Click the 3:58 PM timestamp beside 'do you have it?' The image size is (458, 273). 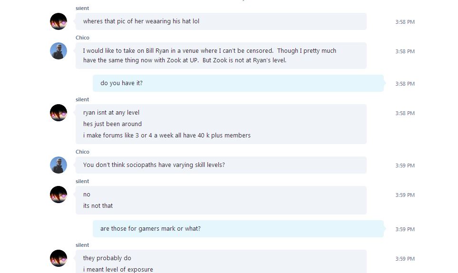point(405,84)
